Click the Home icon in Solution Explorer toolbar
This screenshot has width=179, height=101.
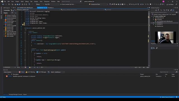(156, 10)
